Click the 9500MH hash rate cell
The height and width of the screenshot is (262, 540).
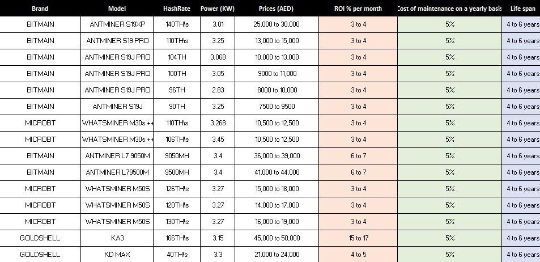(x=177, y=172)
